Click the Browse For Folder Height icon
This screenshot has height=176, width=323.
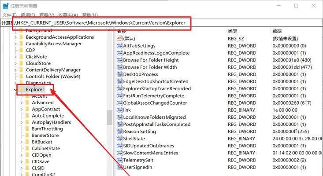119,60
